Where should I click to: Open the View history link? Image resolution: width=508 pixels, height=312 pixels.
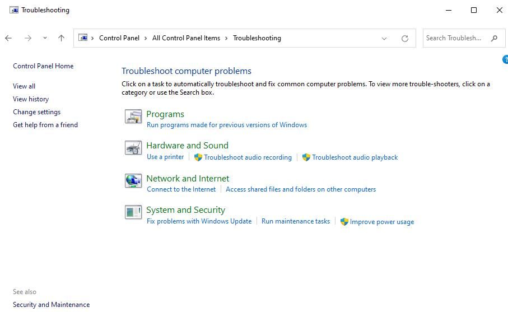pos(31,99)
